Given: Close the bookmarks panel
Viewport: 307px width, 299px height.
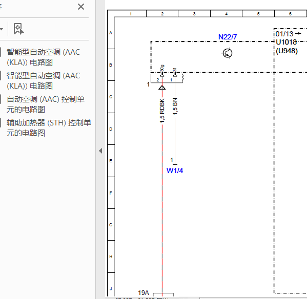Looking at the screenshot, I should click(x=81, y=7).
